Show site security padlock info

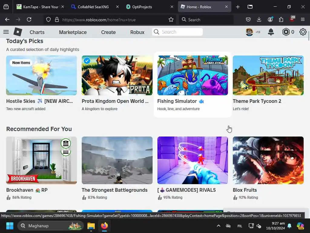pos(57,20)
